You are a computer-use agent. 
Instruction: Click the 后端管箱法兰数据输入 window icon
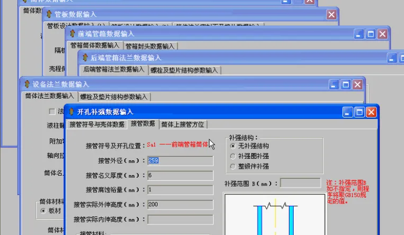[85, 57]
